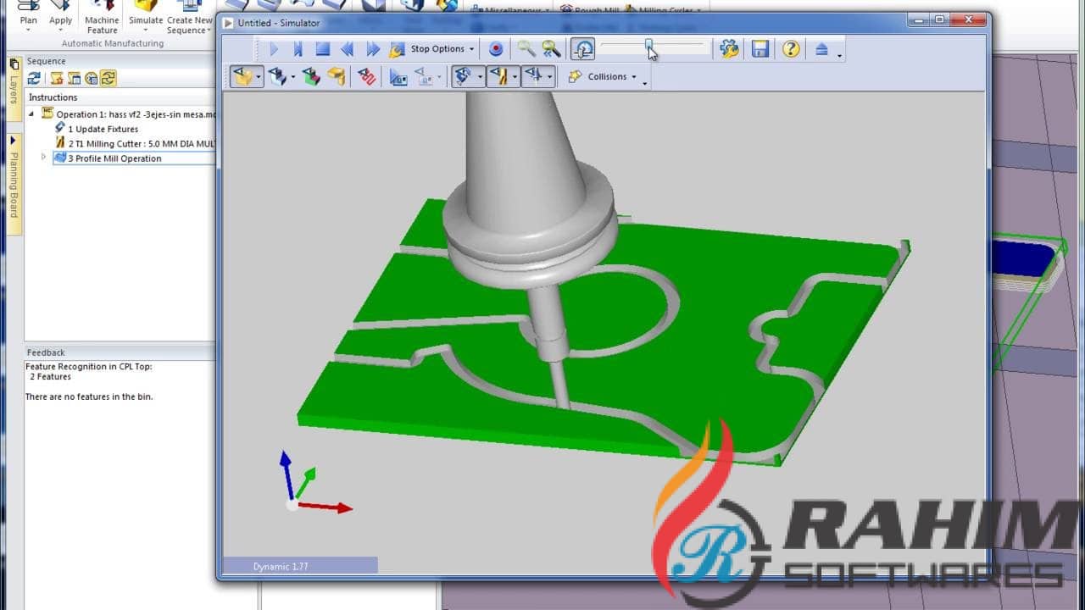The image size is (1085, 610).
Task: Save the simulation with the floppy disk icon
Action: (x=760, y=49)
